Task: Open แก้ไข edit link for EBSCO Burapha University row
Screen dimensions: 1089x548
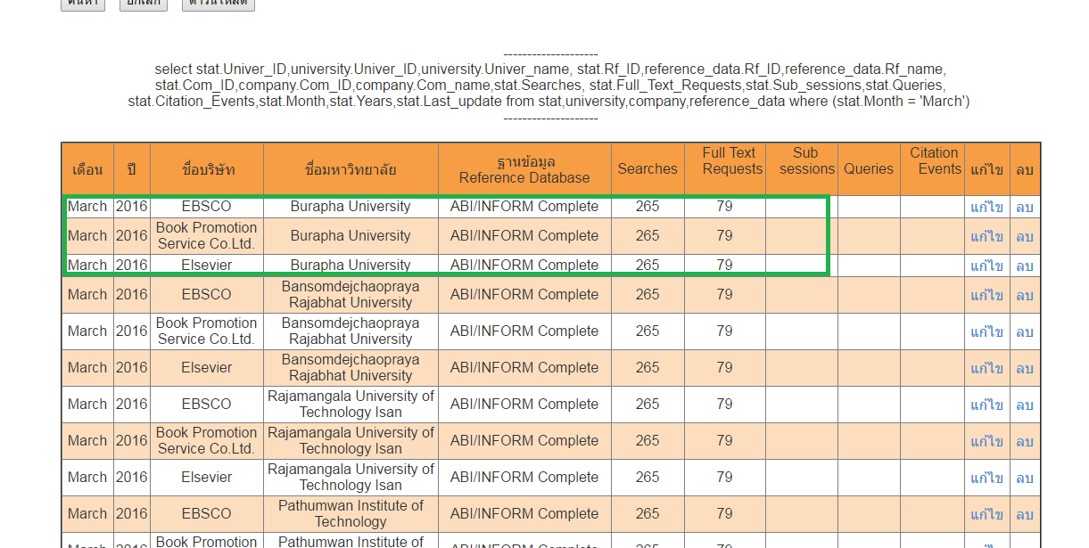Action: click(x=987, y=207)
